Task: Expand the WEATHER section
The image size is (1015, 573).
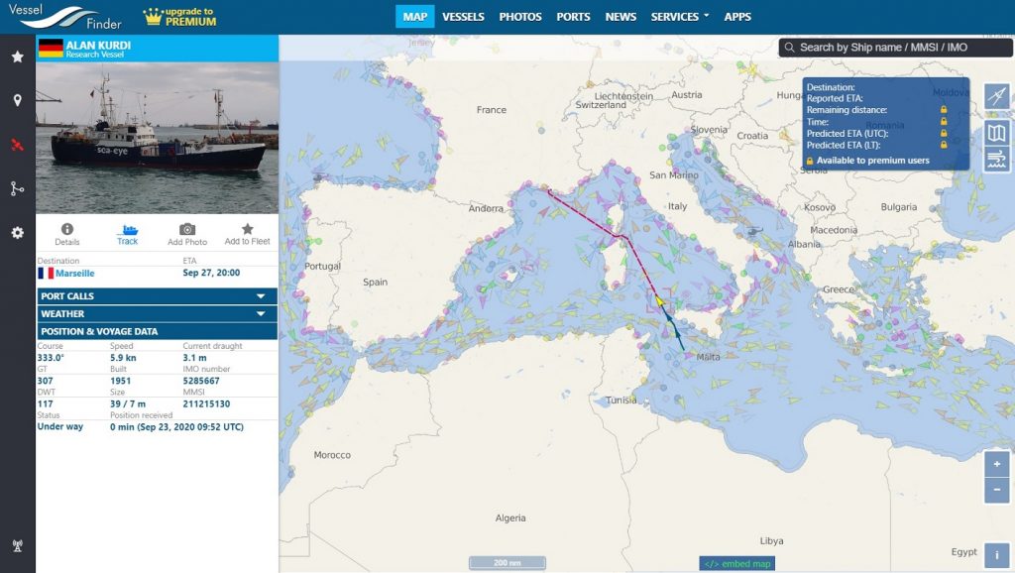Action: (x=157, y=313)
